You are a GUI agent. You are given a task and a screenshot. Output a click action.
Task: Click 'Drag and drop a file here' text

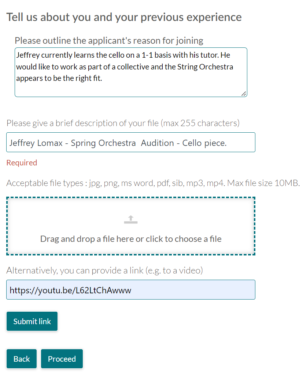point(131,239)
